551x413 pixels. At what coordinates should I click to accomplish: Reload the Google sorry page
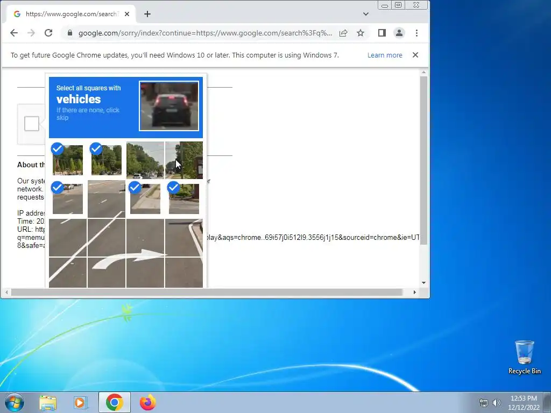coord(48,33)
